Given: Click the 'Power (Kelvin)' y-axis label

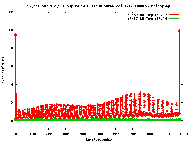Looking at the screenshot, I should [3, 71].
